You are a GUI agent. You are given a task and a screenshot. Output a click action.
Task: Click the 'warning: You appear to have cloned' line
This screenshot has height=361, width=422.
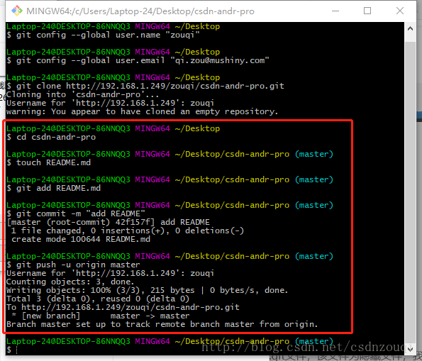tap(142, 111)
